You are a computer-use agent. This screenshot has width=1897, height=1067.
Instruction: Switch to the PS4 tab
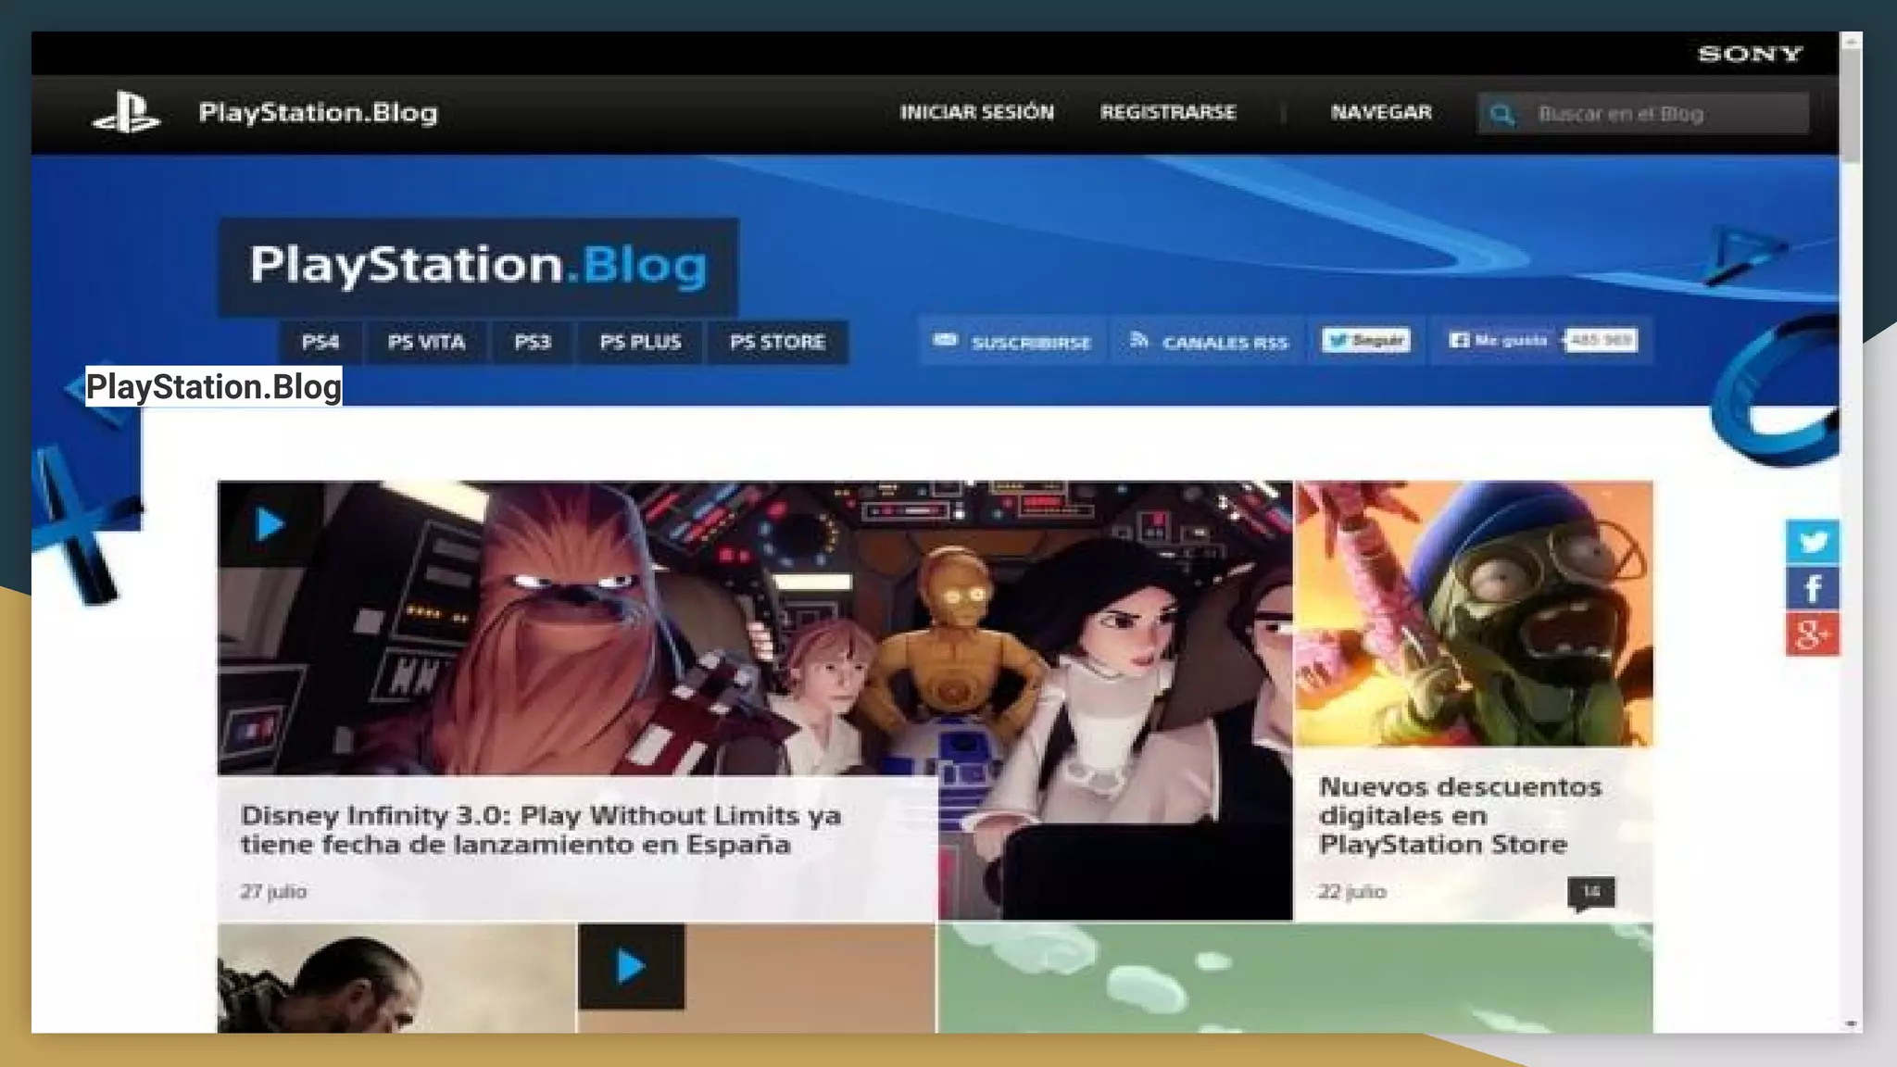[320, 342]
